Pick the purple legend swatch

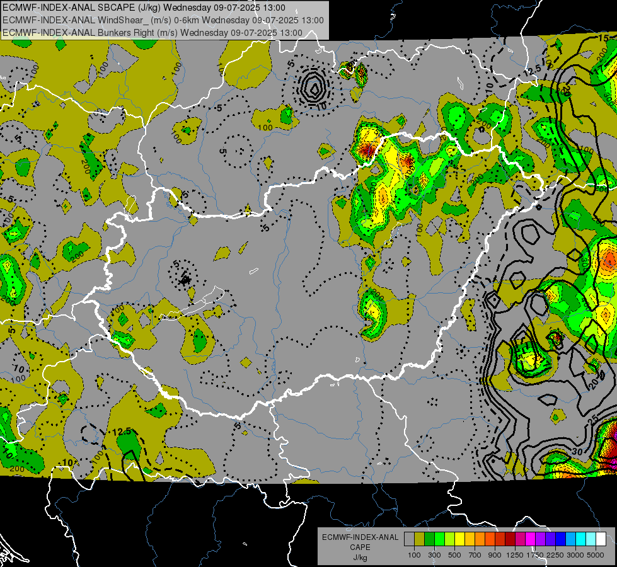(540, 539)
